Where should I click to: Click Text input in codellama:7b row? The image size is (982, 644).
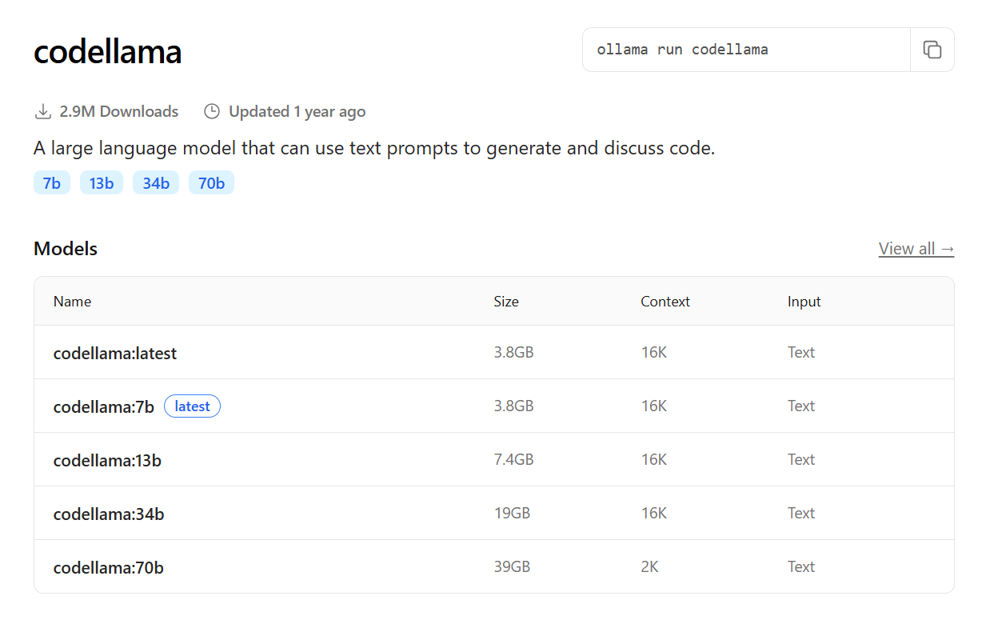(801, 406)
